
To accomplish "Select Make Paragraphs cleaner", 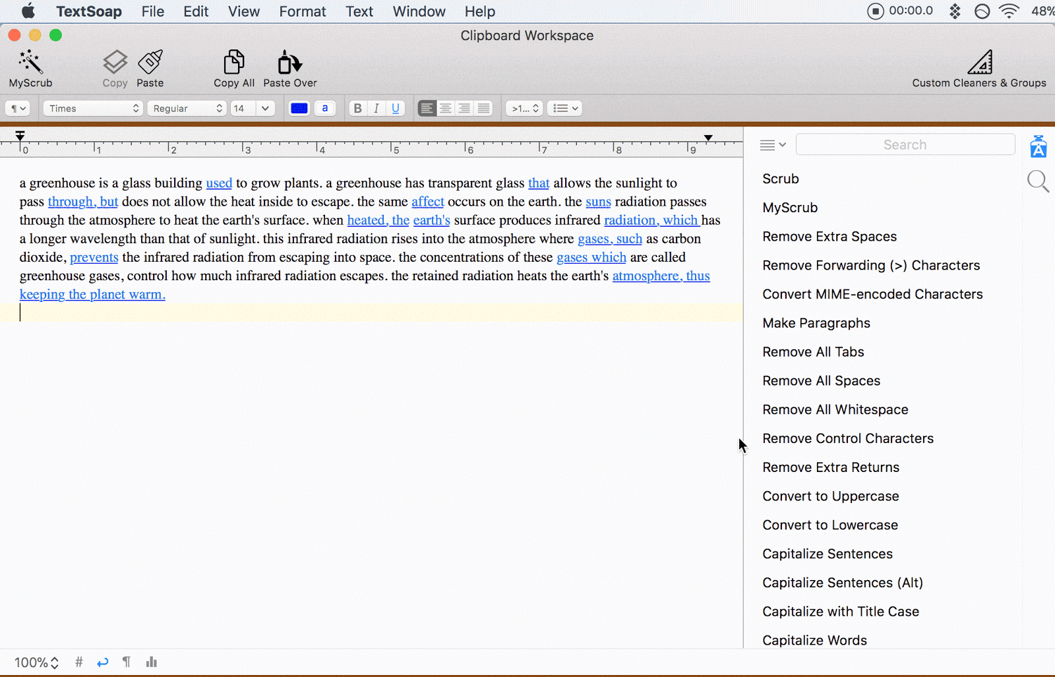I will coord(816,323).
